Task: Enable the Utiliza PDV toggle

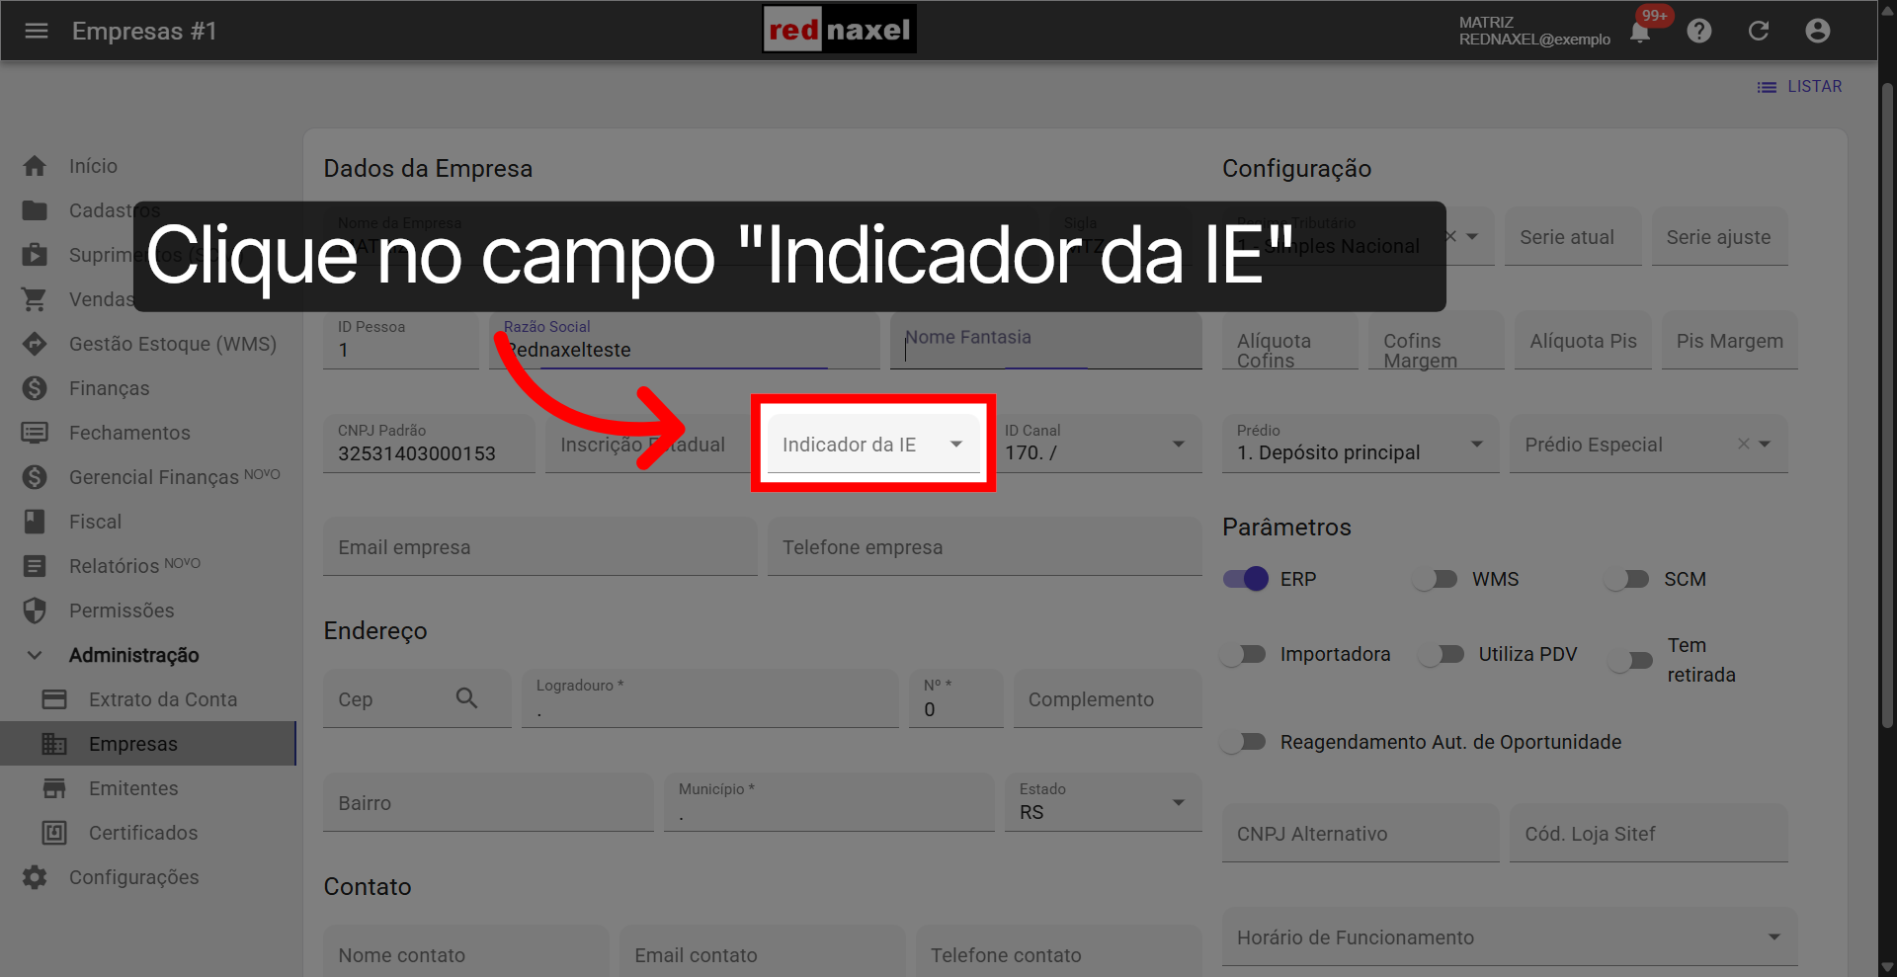Action: coord(1442,654)
